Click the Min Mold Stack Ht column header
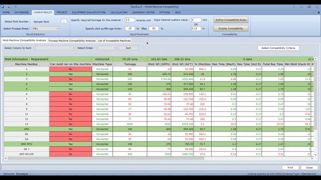 [297, 64]
